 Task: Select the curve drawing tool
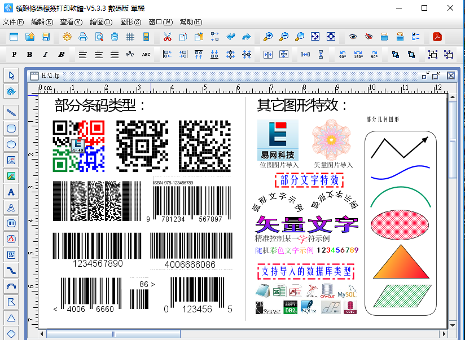11,271
